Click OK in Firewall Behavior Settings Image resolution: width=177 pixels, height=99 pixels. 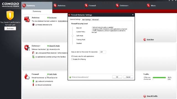point(117,77)
